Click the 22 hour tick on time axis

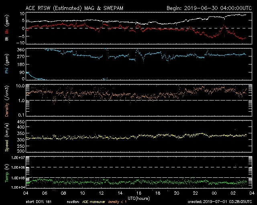click(x=194, y=193)
